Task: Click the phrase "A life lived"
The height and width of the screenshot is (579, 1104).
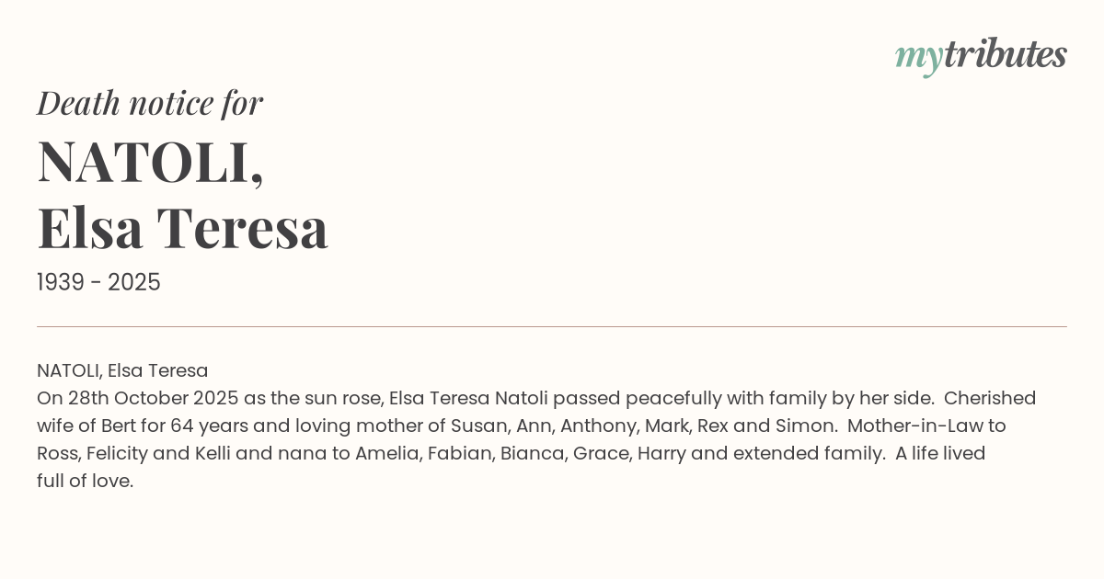Action: coord(940,453)
